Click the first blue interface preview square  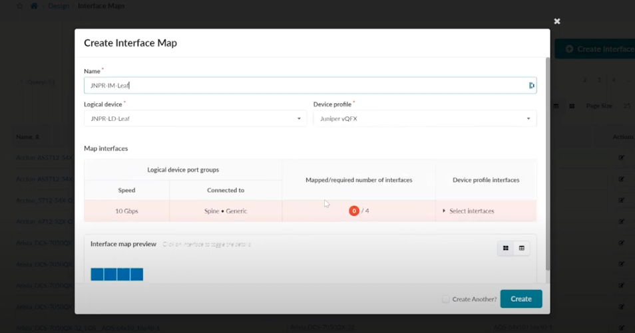point(97,275)
